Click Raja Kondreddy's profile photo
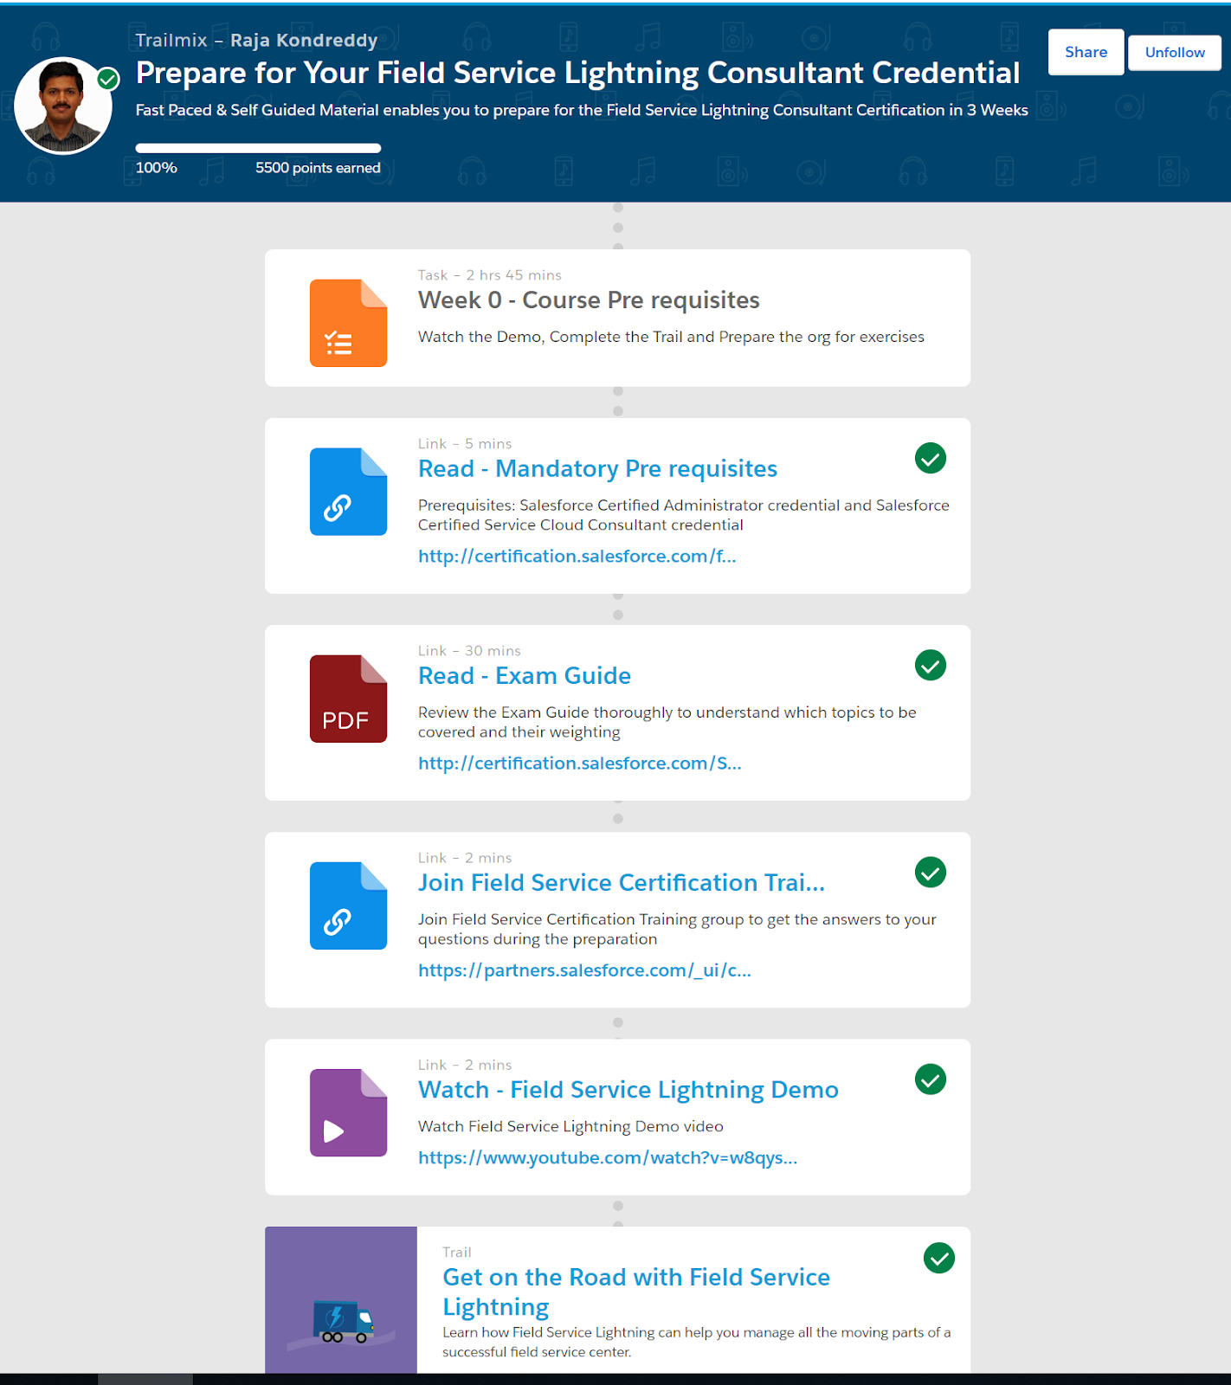The image size is (1231, 1385). point(63,106)
